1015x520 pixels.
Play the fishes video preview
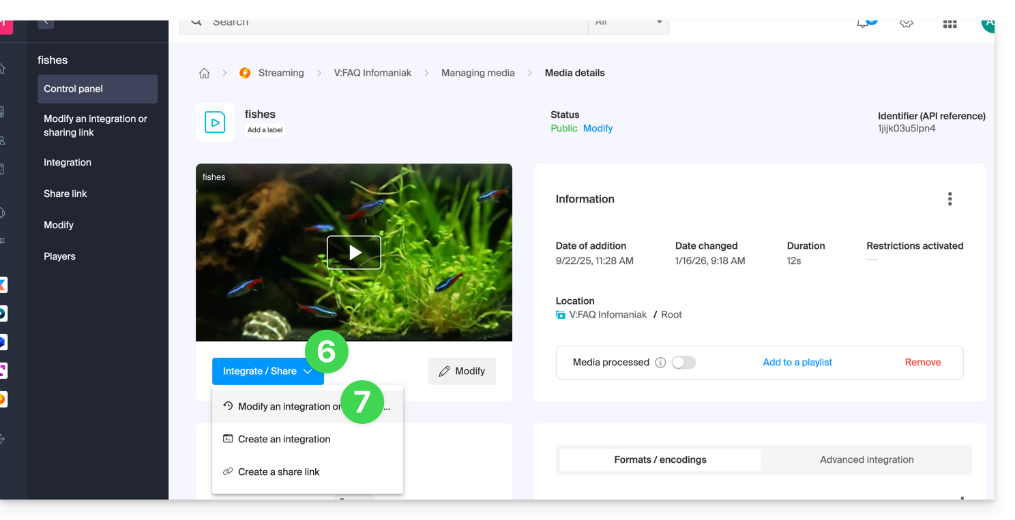tap(354, 253)
